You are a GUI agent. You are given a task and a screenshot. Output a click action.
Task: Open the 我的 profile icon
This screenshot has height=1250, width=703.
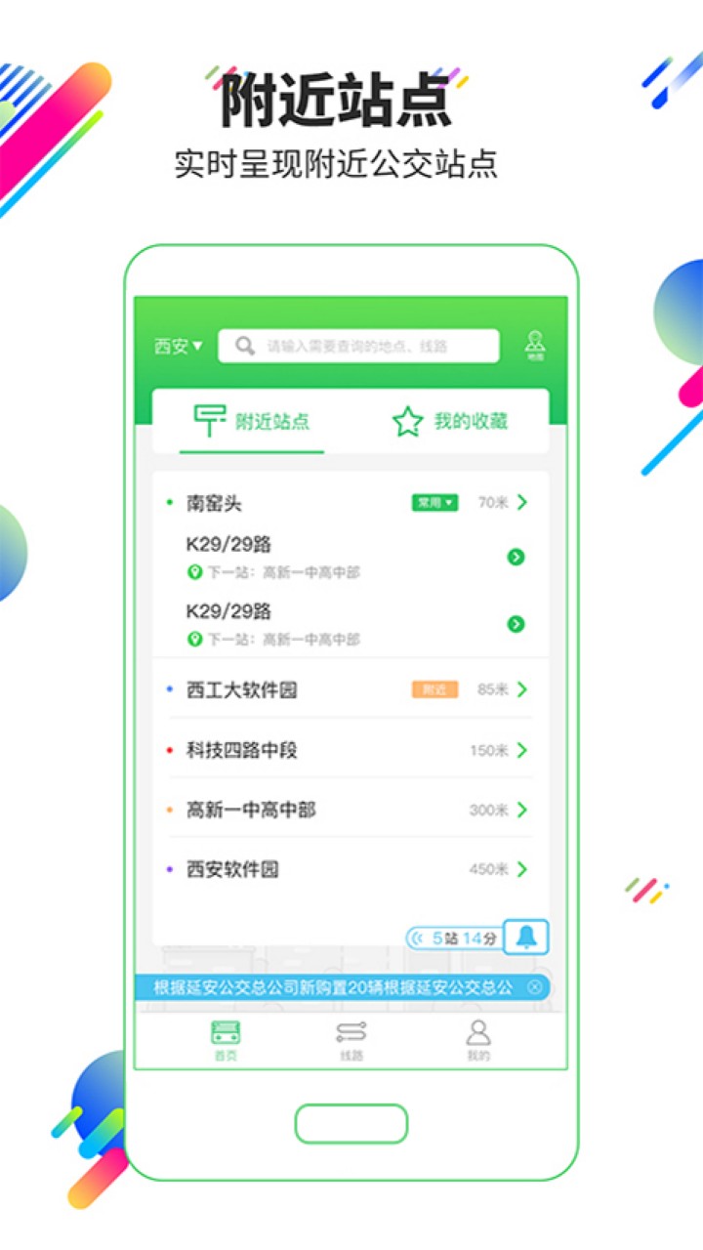point(477,1040)
